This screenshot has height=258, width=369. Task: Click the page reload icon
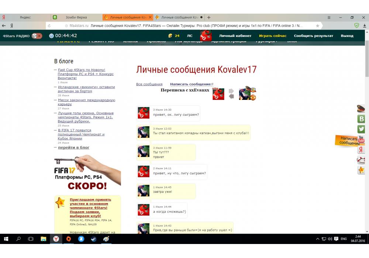49,26
